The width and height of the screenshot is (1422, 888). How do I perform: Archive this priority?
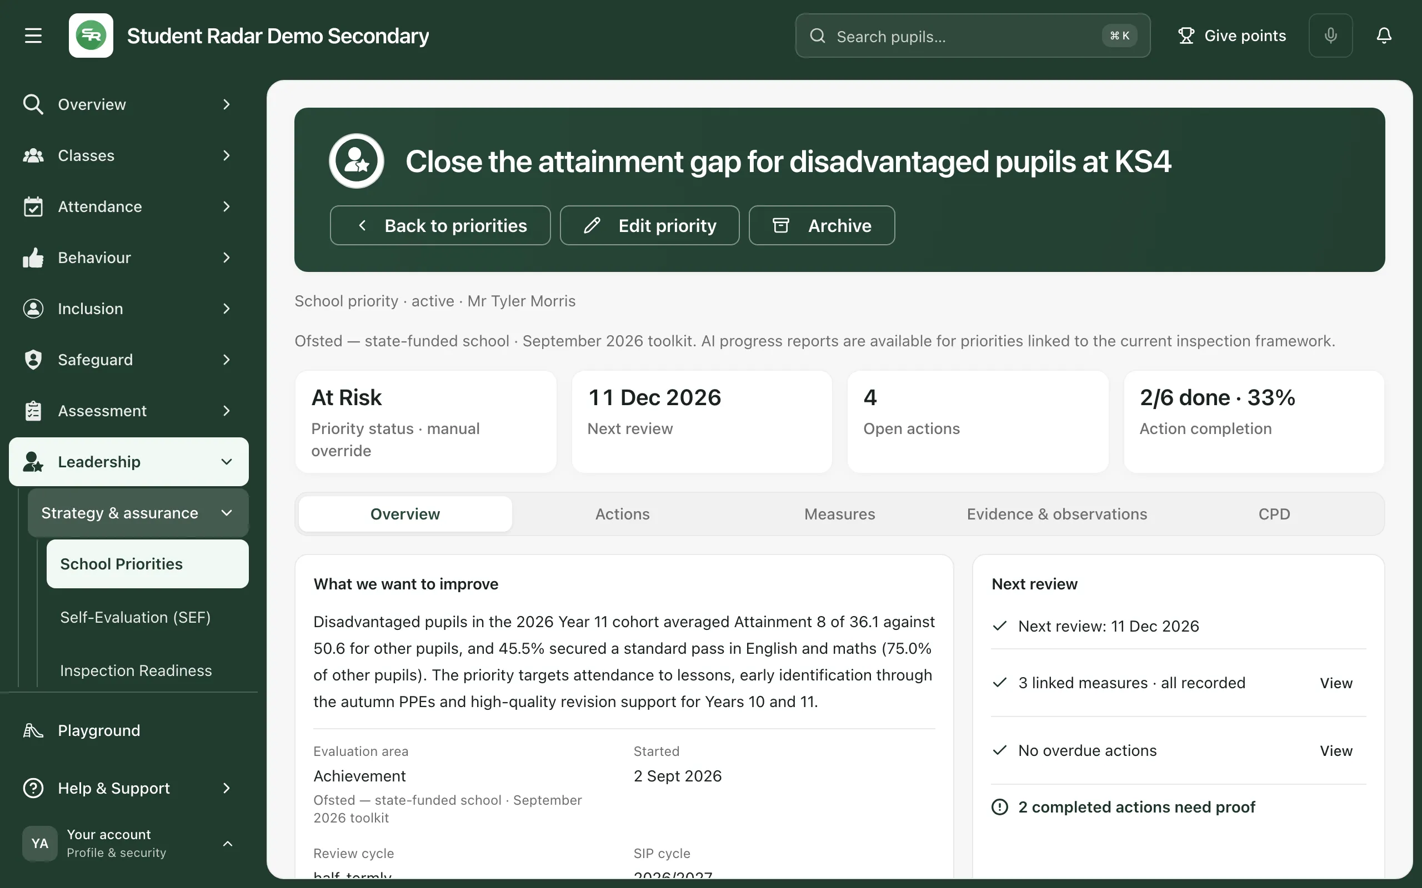822,225
